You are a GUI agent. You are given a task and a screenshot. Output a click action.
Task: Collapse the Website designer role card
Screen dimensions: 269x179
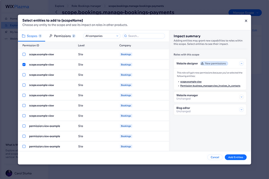coord(242,63)
